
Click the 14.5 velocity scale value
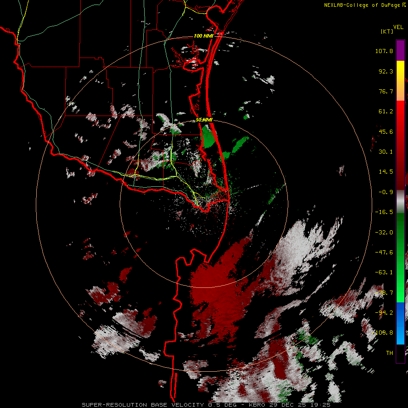386,172
